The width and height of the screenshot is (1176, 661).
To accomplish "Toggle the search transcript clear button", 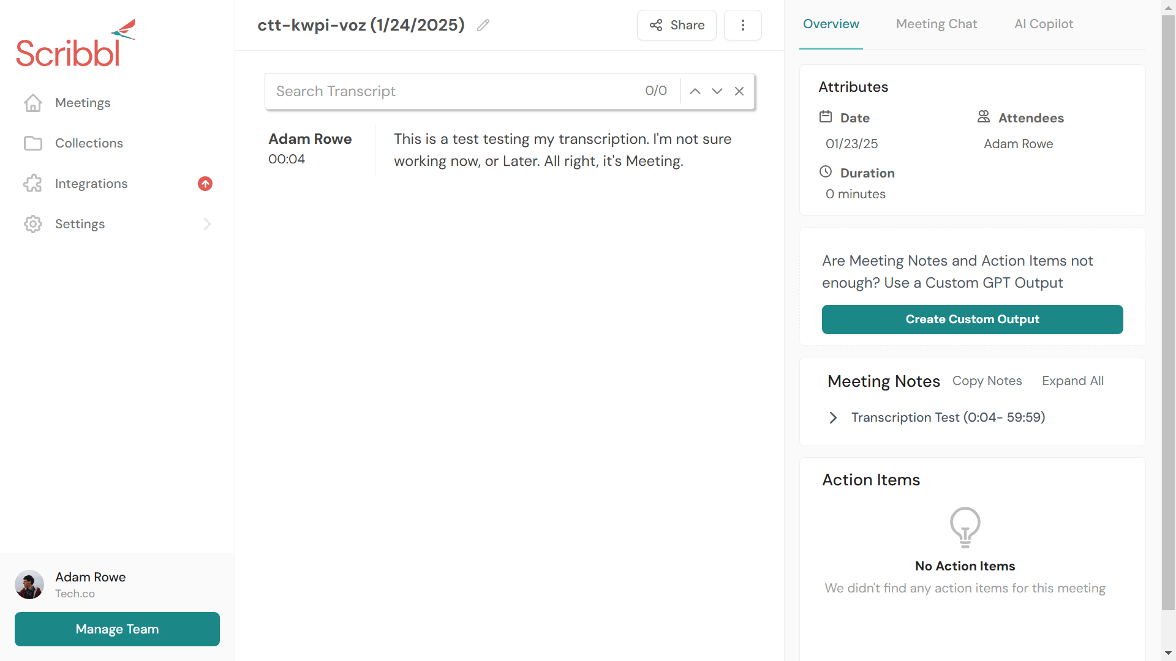I will pos(739,91).
